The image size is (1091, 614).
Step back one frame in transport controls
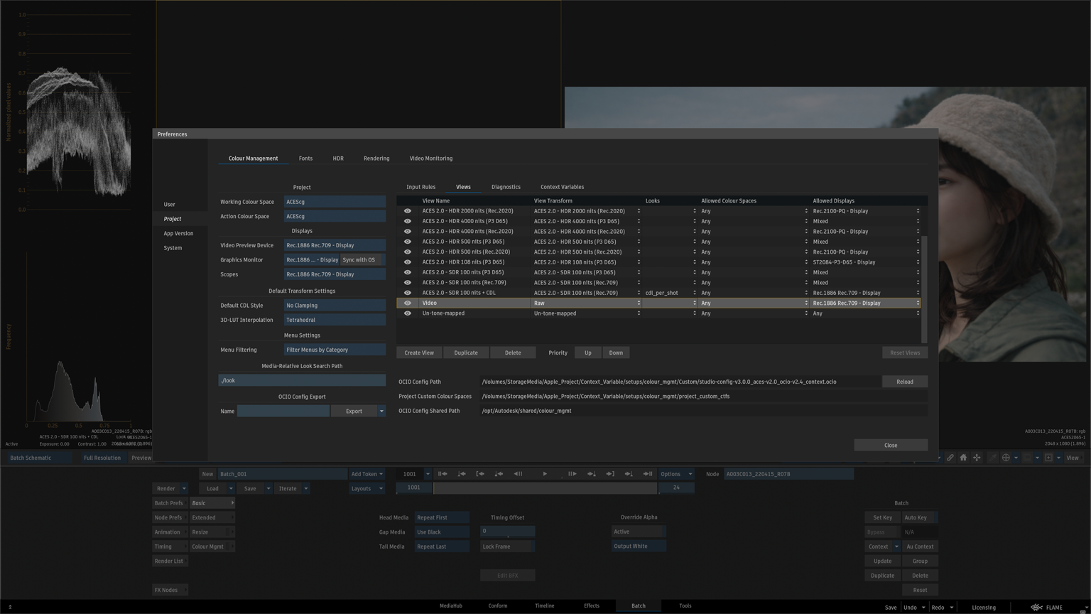tap(518, 474)
